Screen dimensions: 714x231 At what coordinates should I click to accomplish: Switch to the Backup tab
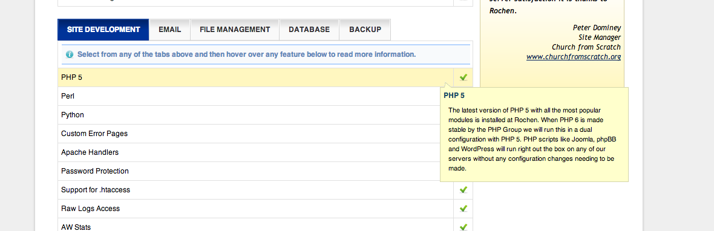tap(365, 30)
